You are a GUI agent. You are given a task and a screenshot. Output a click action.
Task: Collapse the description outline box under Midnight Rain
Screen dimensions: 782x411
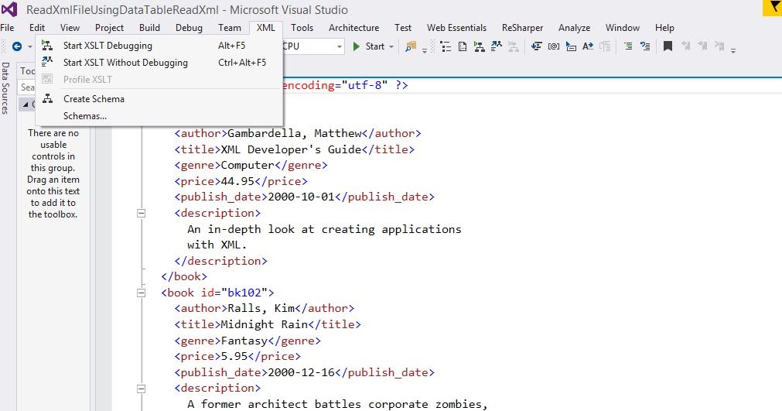click(x=141, y=389)
